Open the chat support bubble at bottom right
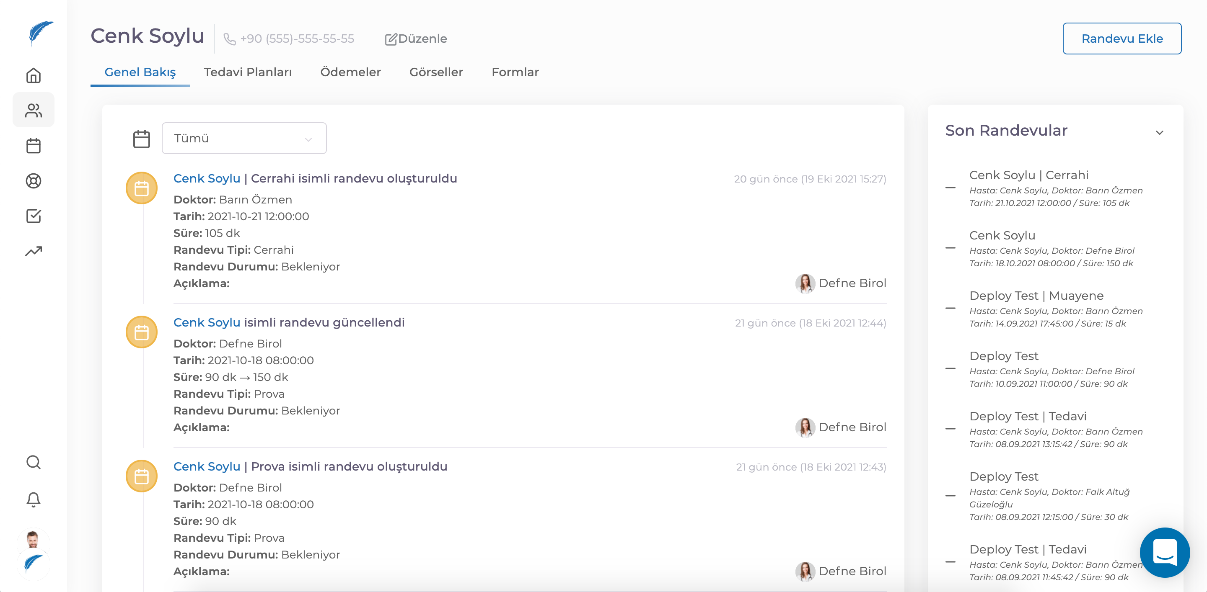Screen dimensions: 1207x592 (x=1165, y=553)
